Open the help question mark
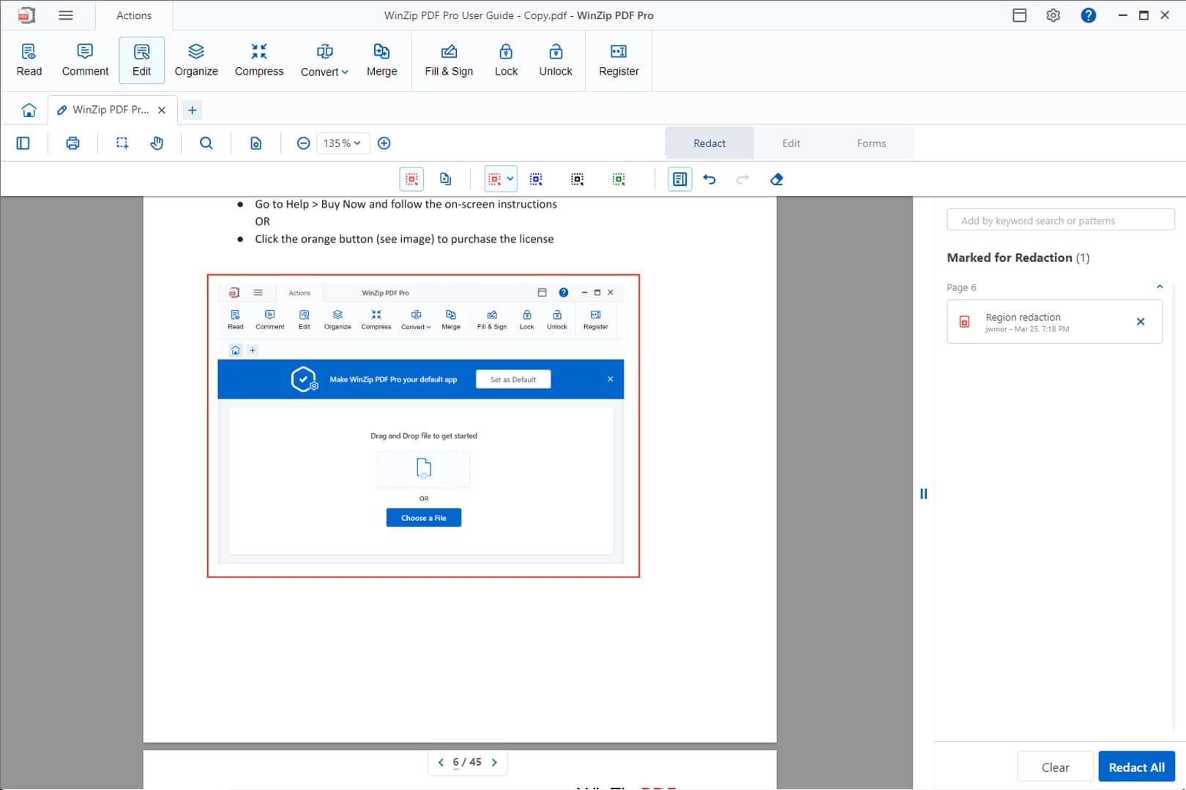This screenshot has width=1186, height=790. coord(1088,15)
